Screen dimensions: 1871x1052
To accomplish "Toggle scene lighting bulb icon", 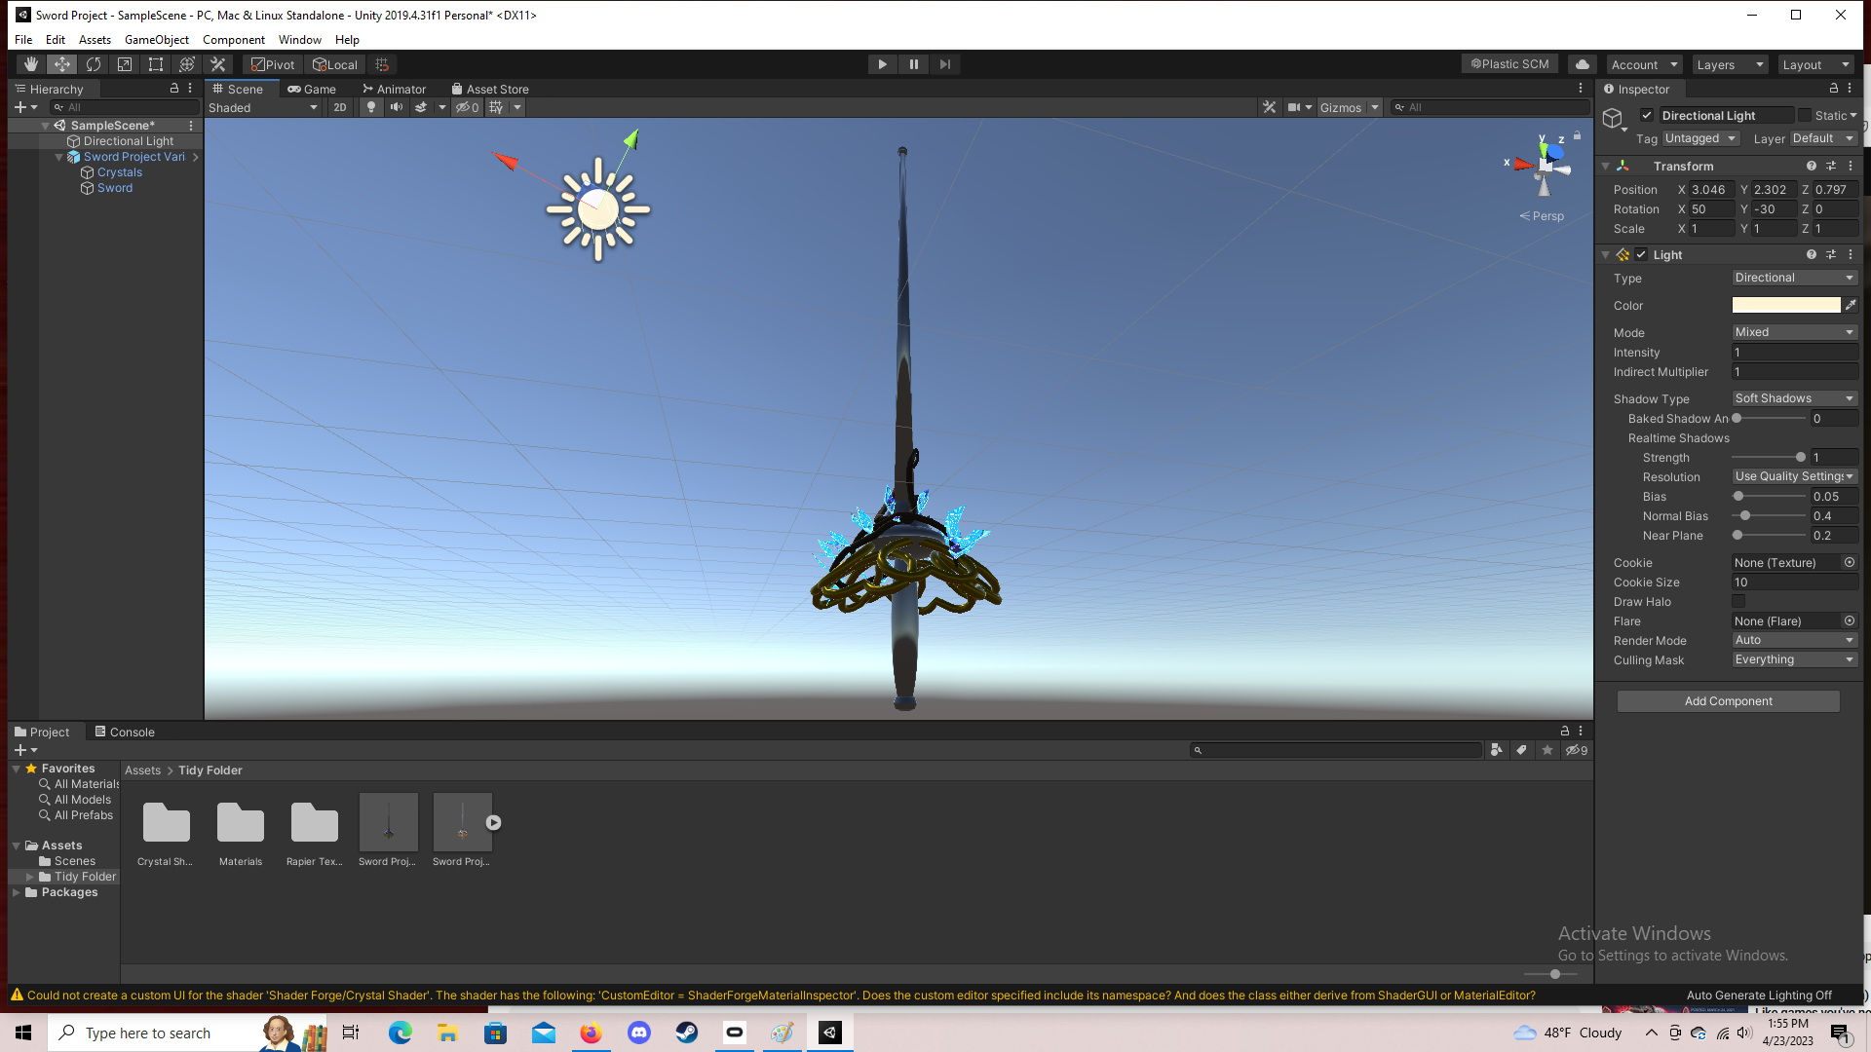I will pyautogui.click(x=371, y=107).
